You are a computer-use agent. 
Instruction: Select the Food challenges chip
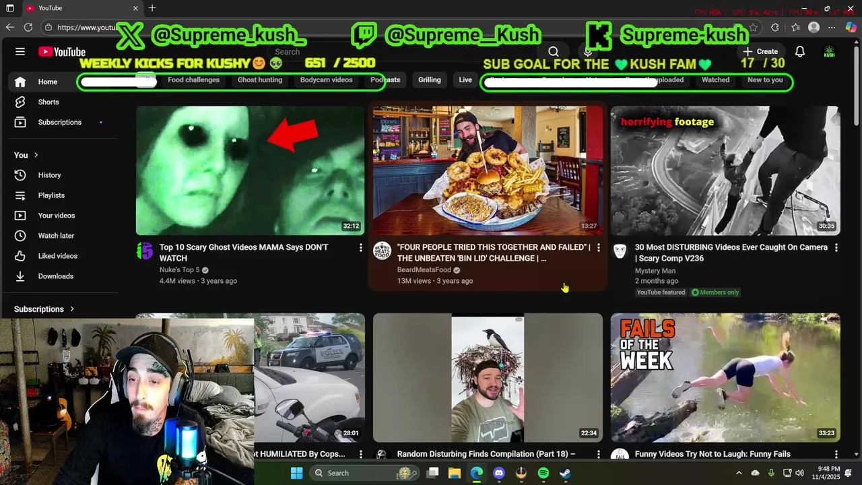(193, 80)
